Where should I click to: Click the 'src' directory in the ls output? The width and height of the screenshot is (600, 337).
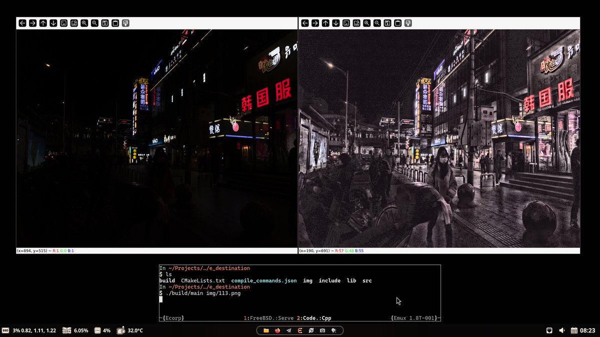[367, 281]
